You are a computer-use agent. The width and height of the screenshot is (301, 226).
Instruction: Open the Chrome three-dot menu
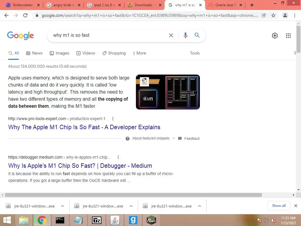tap(295, 15)
